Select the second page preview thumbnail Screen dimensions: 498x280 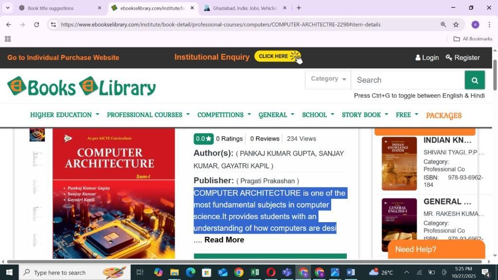[x=37, y=159]
